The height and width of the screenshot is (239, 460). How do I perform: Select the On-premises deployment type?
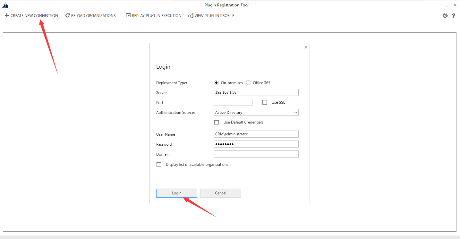pyautogui.click(x=217, y=83)
